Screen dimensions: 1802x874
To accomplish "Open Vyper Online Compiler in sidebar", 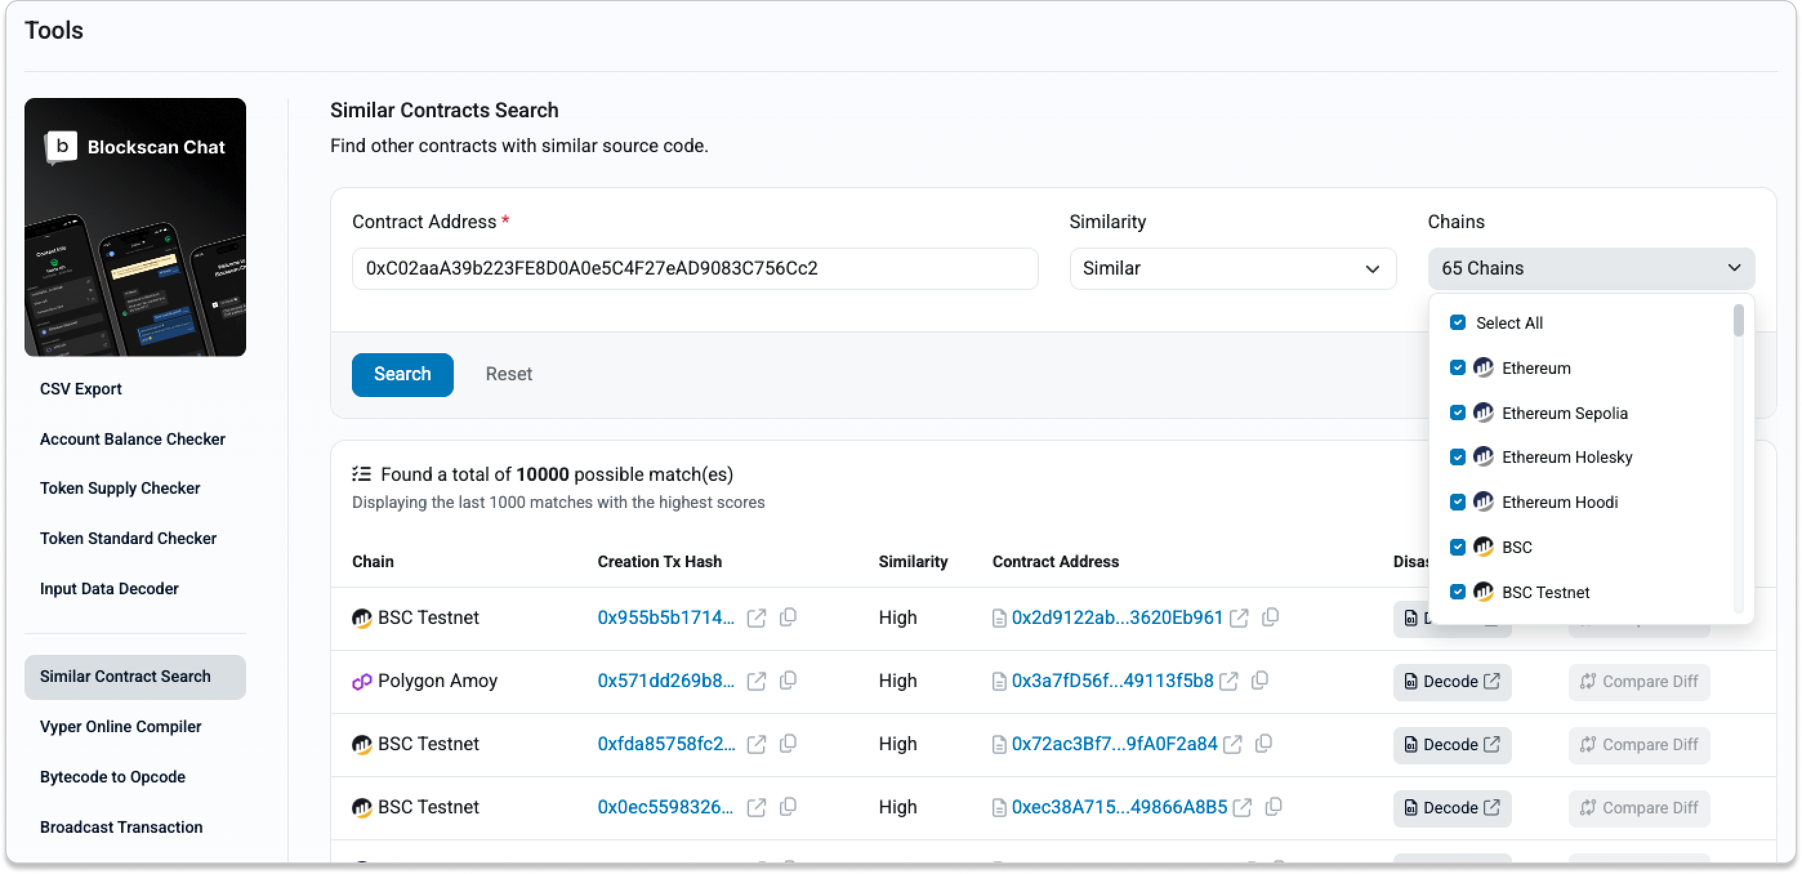I will point(121,726).
